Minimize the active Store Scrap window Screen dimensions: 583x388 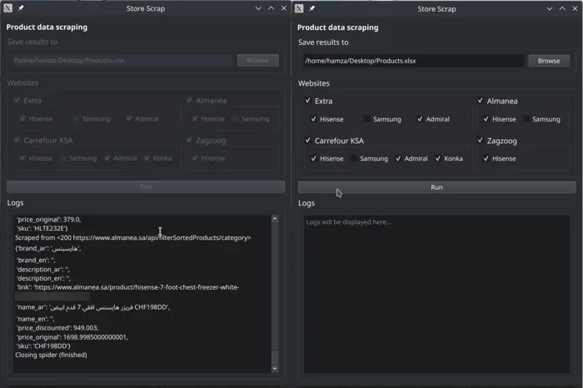tap(549, 9)
